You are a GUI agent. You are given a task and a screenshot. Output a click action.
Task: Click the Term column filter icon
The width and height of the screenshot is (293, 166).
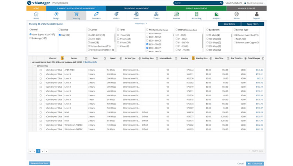(105, 58)
